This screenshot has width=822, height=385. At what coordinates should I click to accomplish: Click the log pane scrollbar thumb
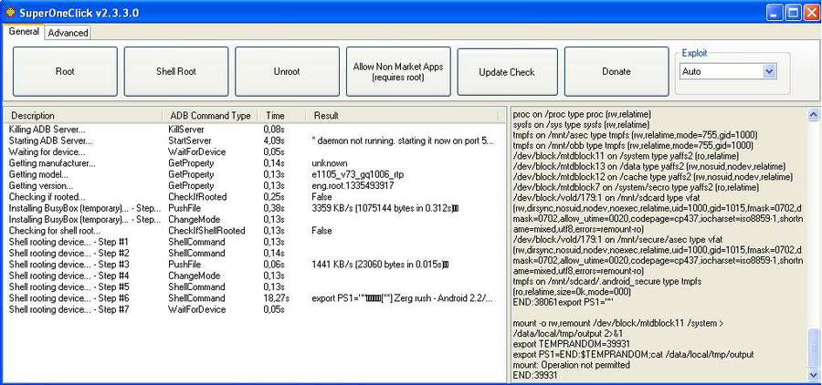pyautogui.click(x=814, y=348)
